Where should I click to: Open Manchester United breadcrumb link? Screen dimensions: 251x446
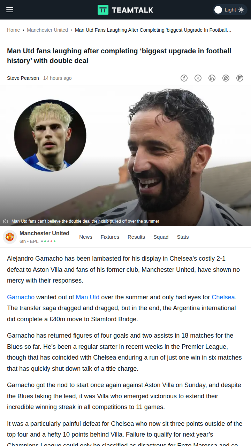pyautogui.click(x=47, y=30)
